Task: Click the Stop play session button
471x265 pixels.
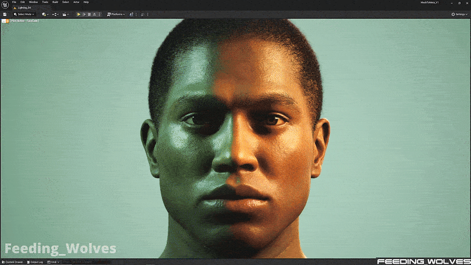Action: point(89,14)
